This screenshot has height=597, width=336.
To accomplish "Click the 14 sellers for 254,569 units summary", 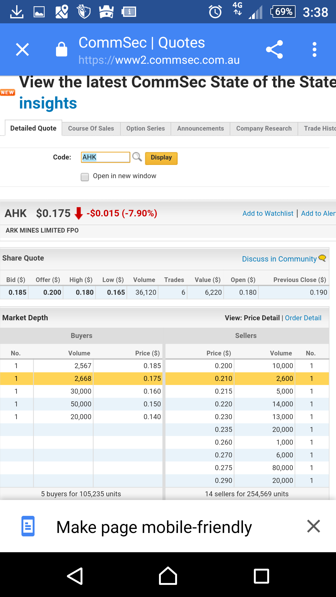I will (247, 494).
